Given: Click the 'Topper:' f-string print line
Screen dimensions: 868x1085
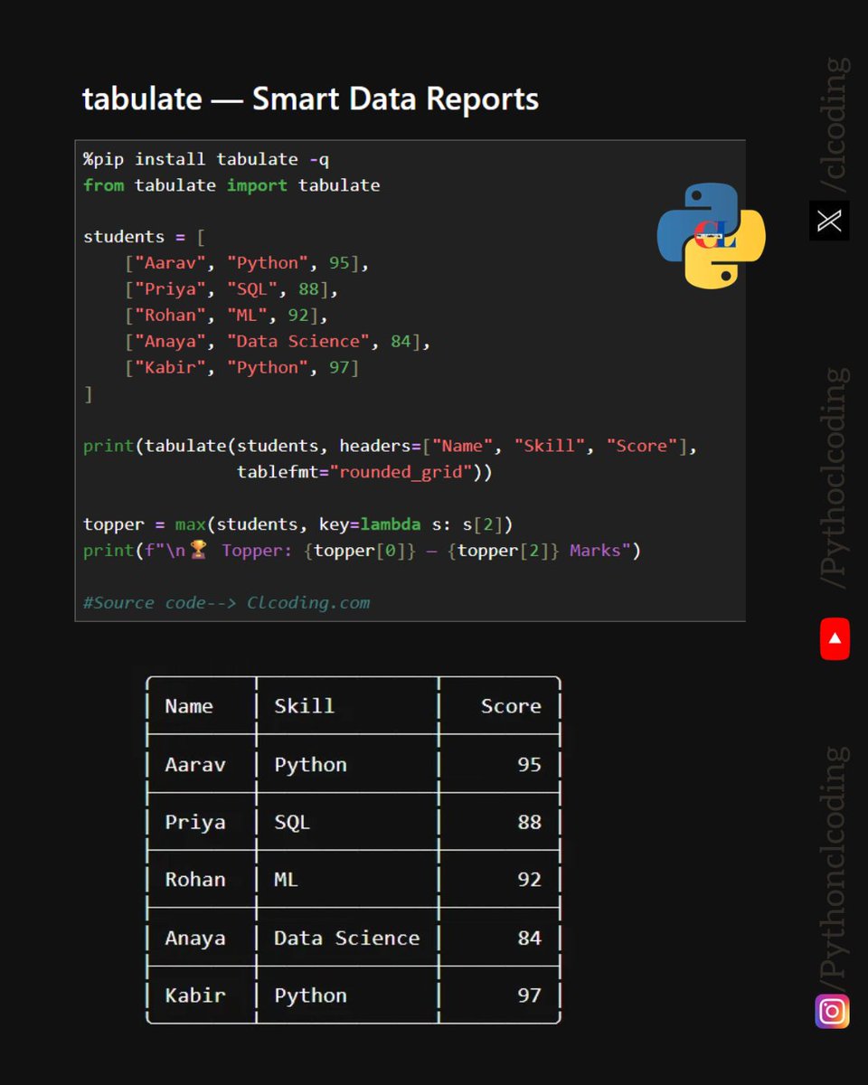Looking at the screenshot, I should [362, 551].
